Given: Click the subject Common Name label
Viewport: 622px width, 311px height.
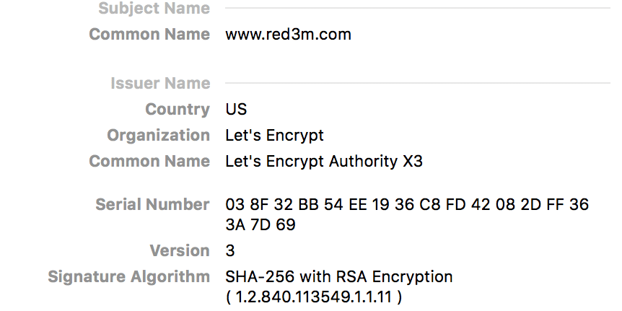Looking at the screenshot, I should pos(149,35).
